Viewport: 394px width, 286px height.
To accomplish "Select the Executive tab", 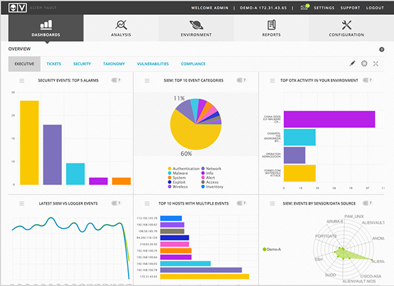I will (x=24, y=64).
